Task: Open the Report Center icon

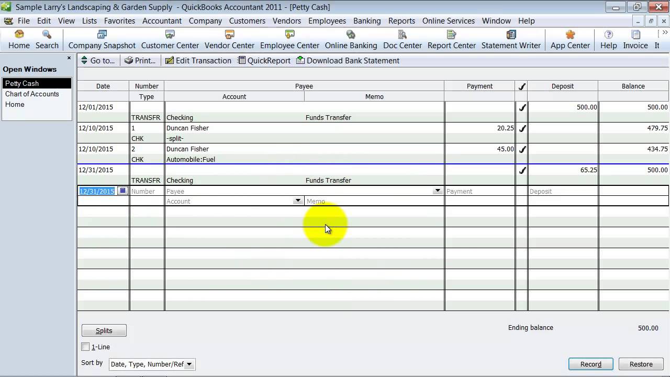Action: click(451, 40)
